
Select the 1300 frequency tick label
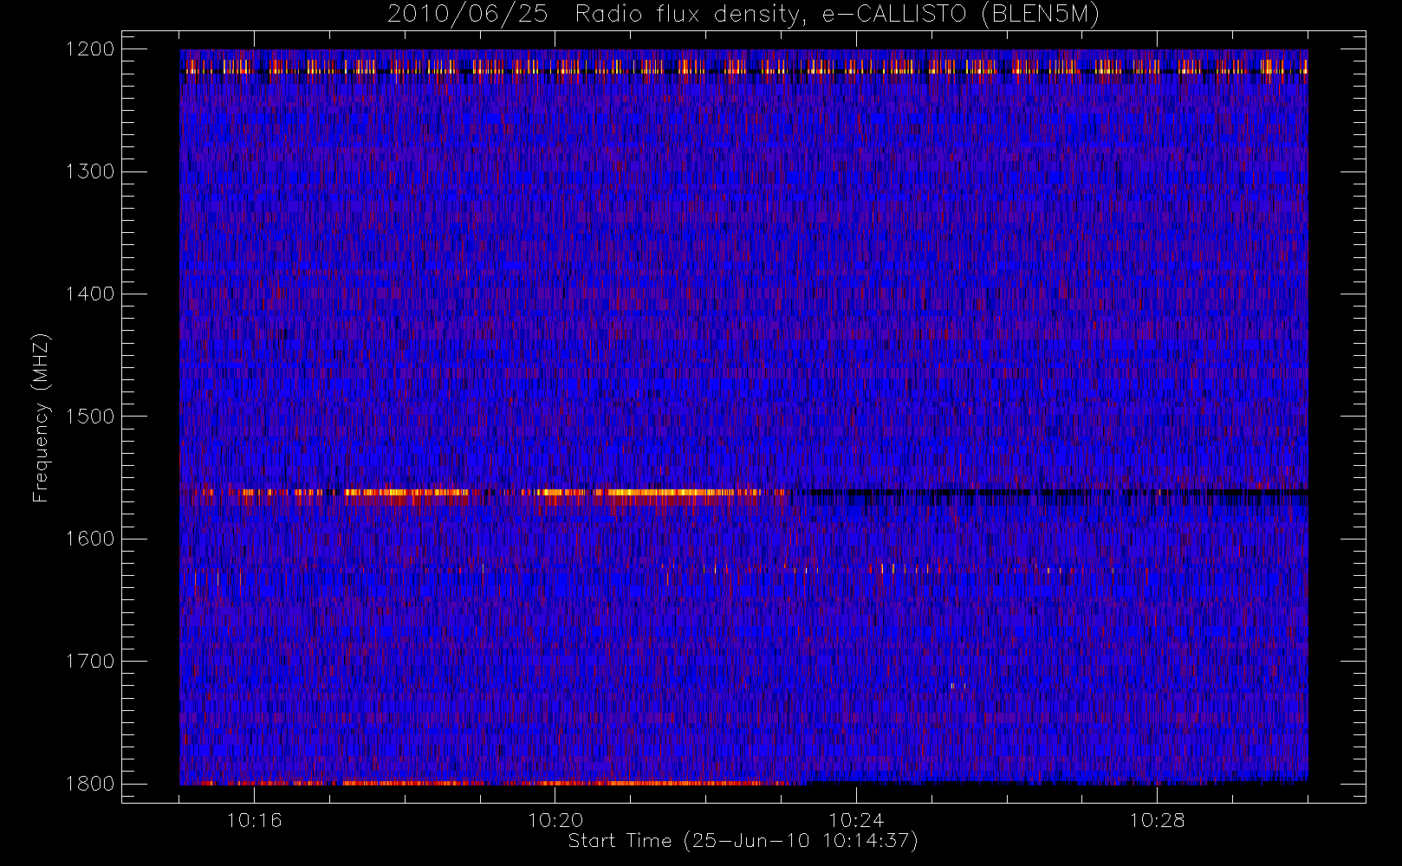click(90, 171)
